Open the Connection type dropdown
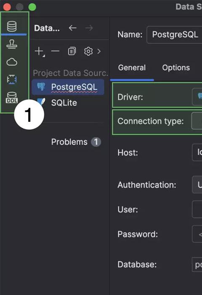This screenshot has width=202, height=295. (x=197, y=121)
